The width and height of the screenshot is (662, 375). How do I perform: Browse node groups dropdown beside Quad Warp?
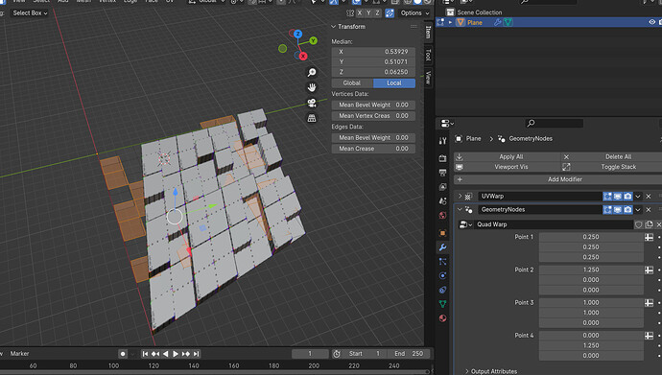(x=465, y=224)
